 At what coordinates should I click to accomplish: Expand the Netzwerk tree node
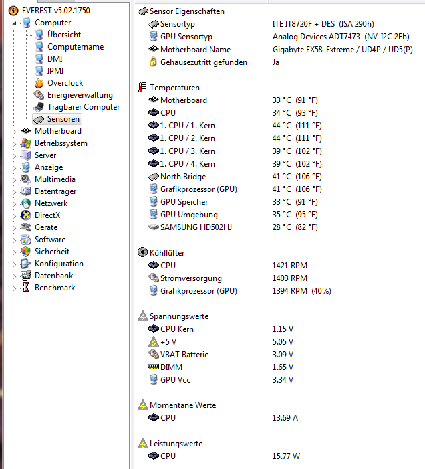pos(14,204)
